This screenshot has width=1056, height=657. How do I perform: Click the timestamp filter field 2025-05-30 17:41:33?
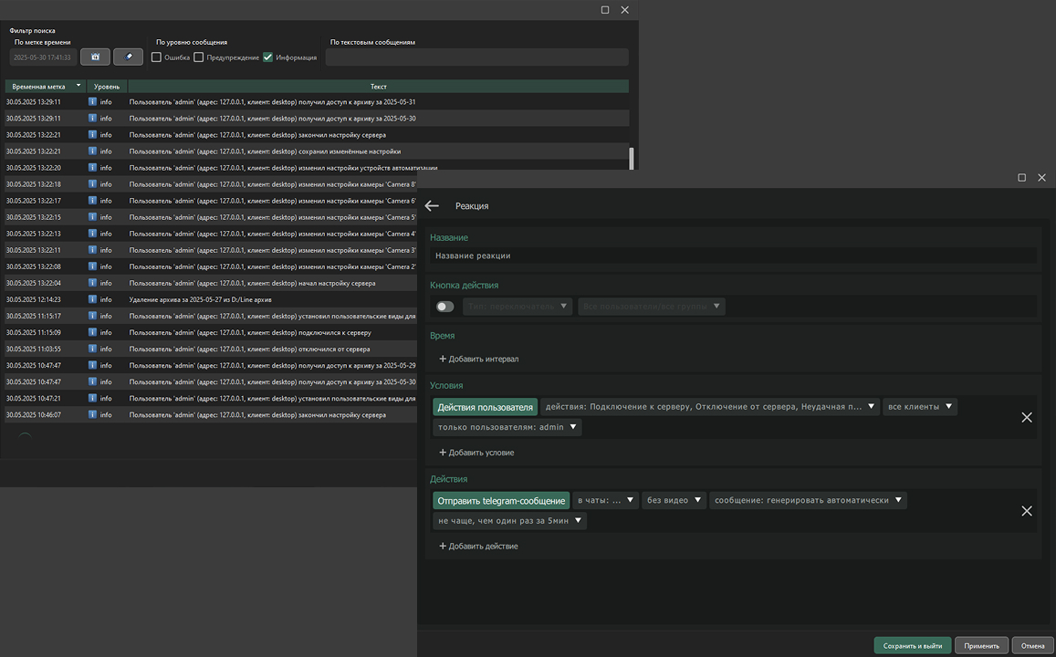tap(42, 57)
